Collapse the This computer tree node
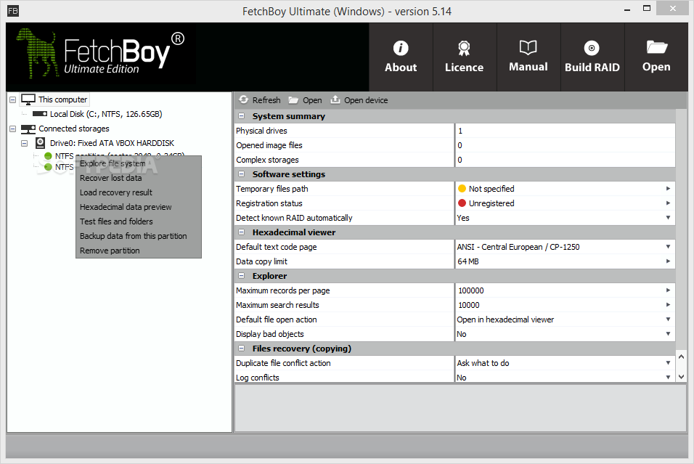This screenshot has width=694, height=464. click(13, 99)
